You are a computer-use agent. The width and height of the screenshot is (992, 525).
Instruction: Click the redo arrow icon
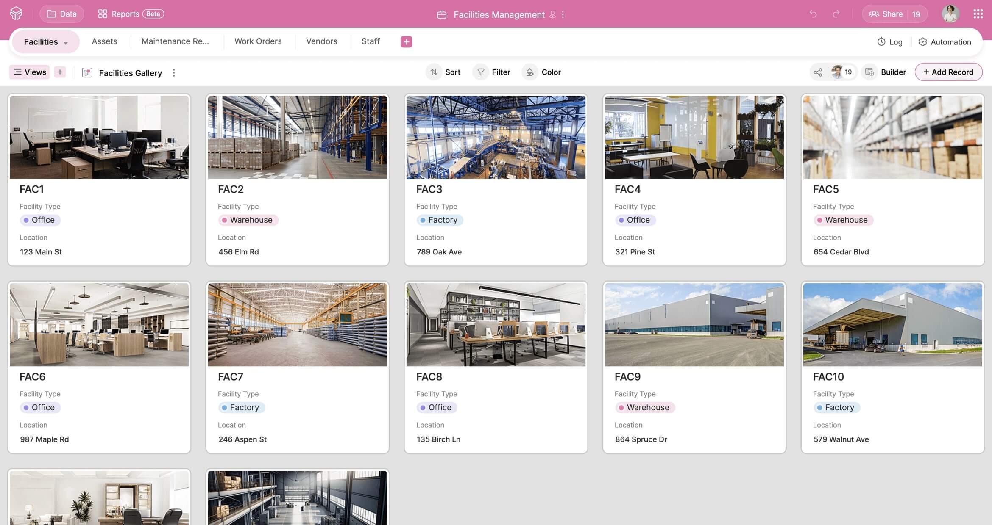click(836, 14)
